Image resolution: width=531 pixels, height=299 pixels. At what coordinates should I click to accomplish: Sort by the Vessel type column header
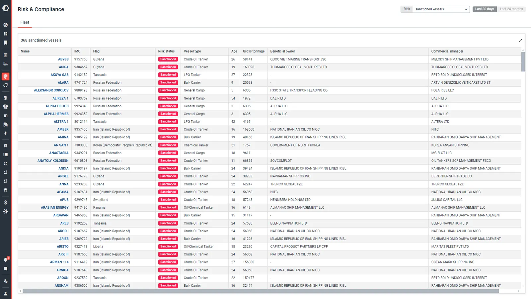(x=192, y=51)
